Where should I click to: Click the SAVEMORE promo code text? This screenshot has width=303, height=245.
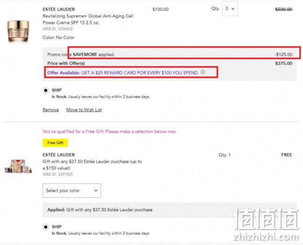(x=85, y=54)
